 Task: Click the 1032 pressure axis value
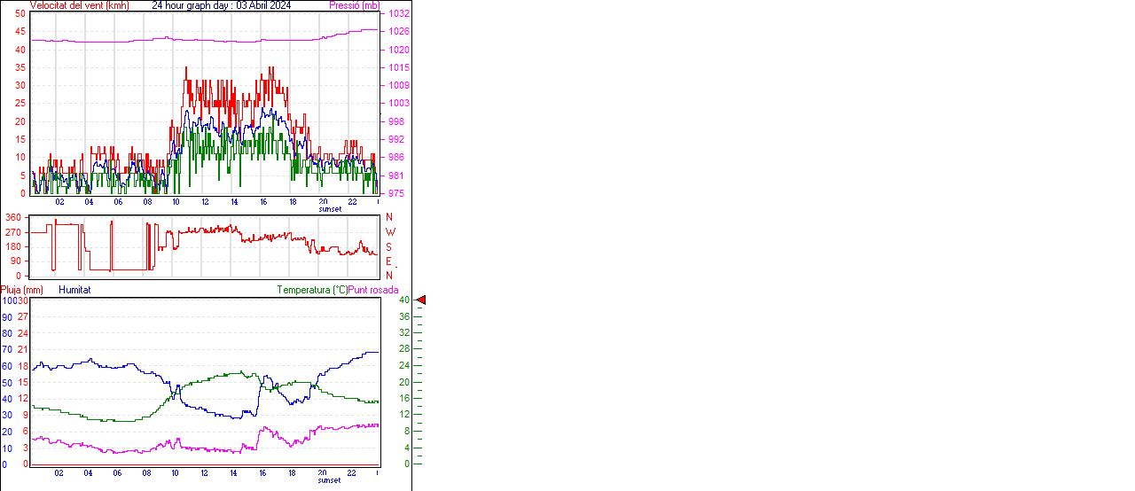397,14
